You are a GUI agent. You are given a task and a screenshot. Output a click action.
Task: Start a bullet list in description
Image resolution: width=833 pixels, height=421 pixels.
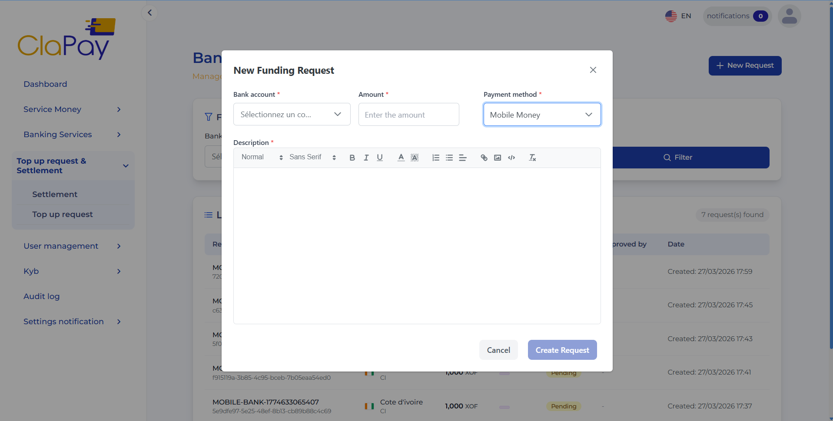click(449, 158)
